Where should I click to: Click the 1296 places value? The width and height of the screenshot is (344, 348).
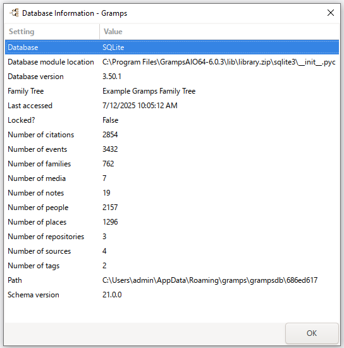(x=110, y=222)
